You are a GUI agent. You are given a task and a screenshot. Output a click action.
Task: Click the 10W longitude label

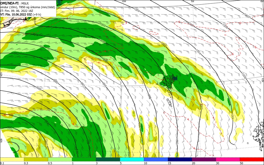click(x=124, y=1)
